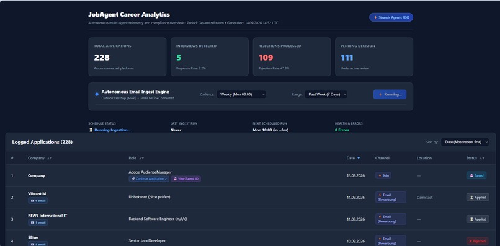Image resolution: width=500 pixels, height=246 pixels.
Task: Click the Vibrant M company name
Action: pos(37,194)
